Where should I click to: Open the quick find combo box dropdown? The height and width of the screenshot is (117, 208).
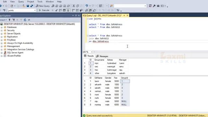(145, 6)
